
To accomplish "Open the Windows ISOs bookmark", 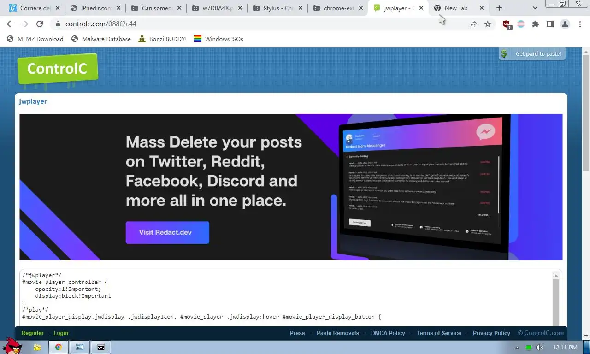I will (x=218, y=39).
